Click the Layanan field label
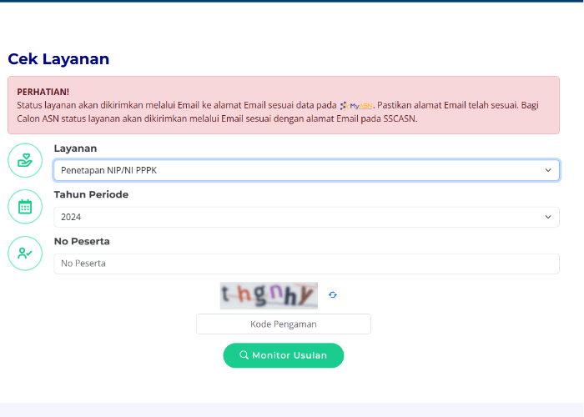 [75, 148]
